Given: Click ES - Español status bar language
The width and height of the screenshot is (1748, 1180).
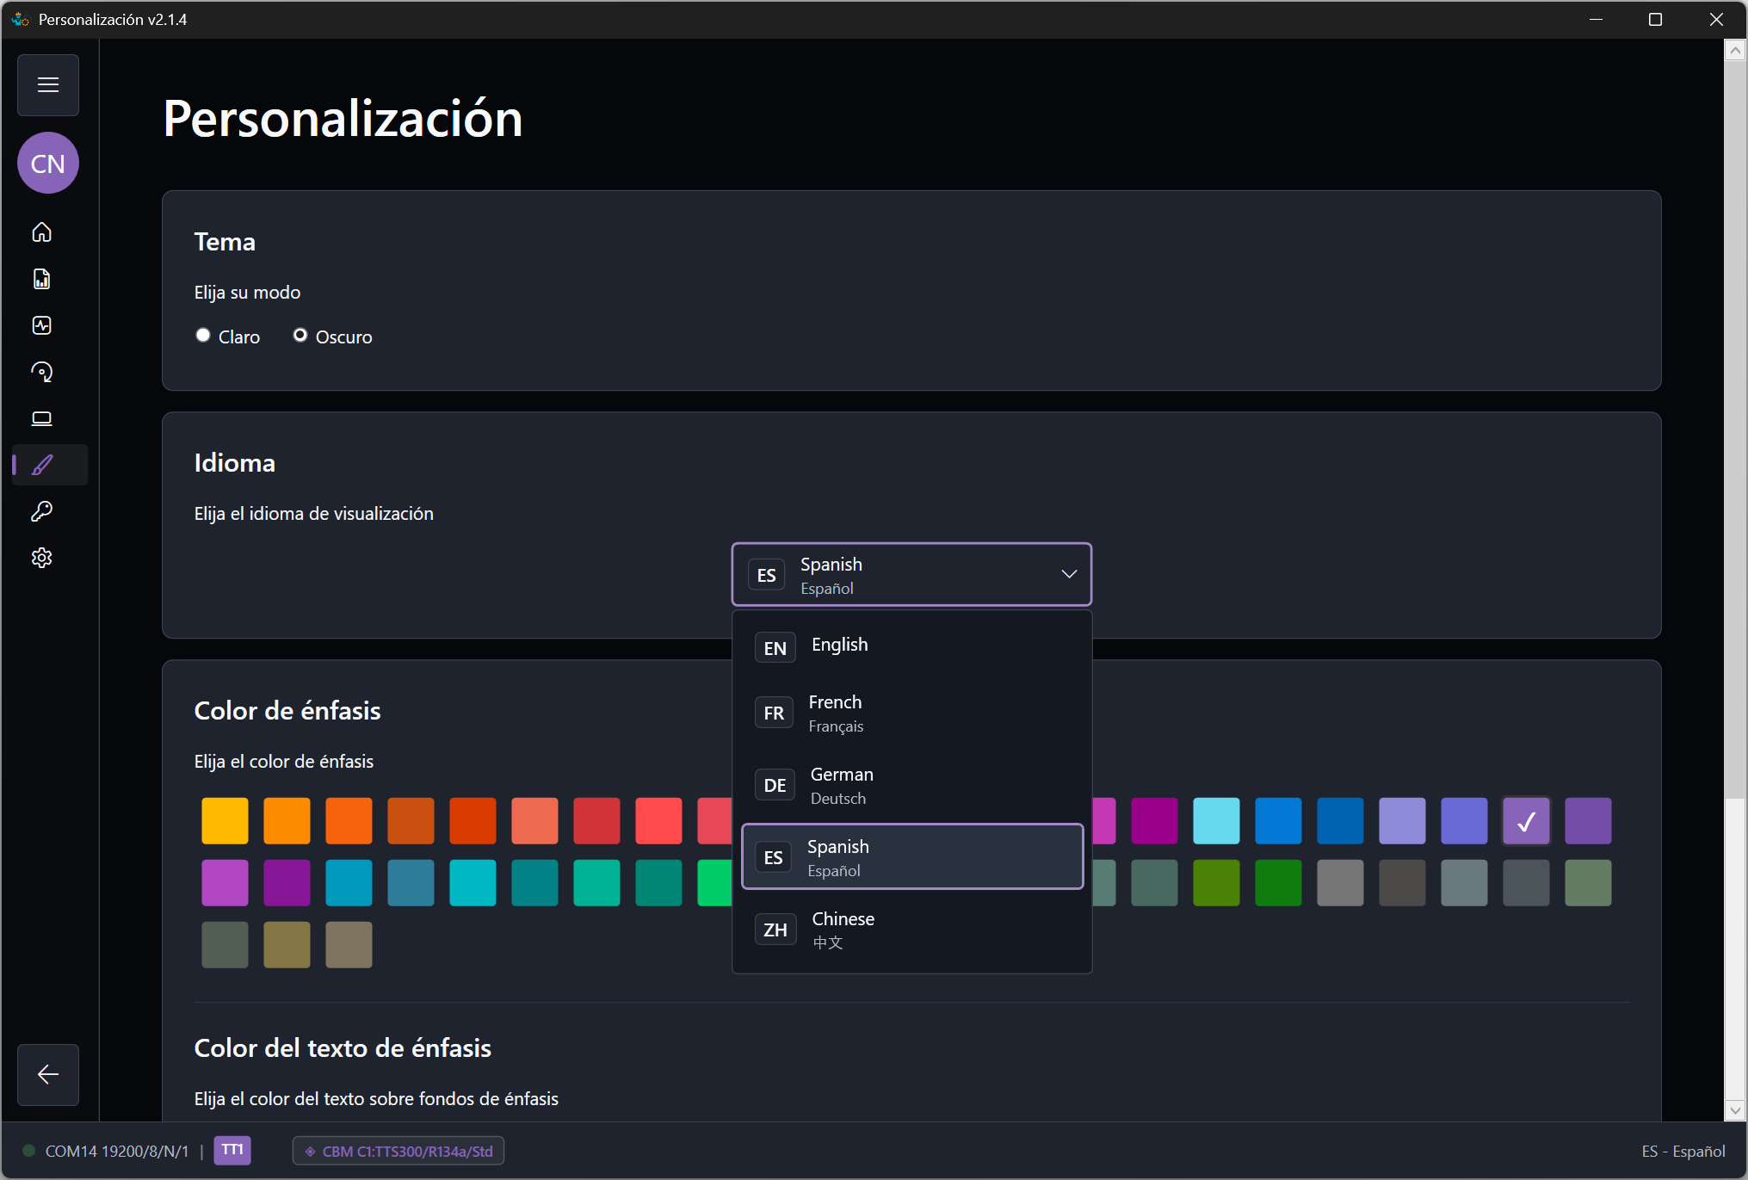Looking at the screenshot, I should coord(1683,1151).
